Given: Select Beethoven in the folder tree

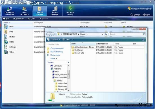Looking at the screenshot, I should click(63, 86).
